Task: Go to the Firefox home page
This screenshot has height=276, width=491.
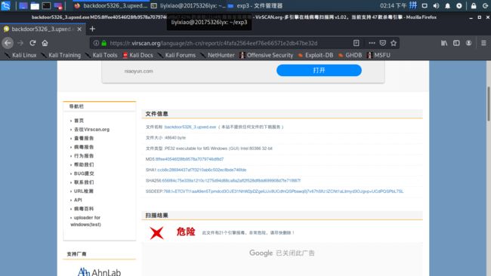Action: 45,43
